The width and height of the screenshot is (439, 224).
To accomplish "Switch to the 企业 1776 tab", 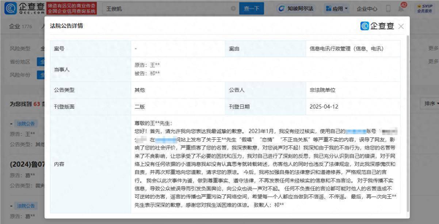I will [x=20, y=26].
